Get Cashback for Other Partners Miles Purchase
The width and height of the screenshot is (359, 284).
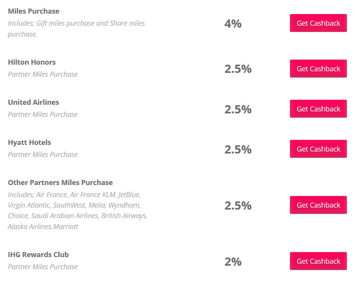(x=318, y=205)
